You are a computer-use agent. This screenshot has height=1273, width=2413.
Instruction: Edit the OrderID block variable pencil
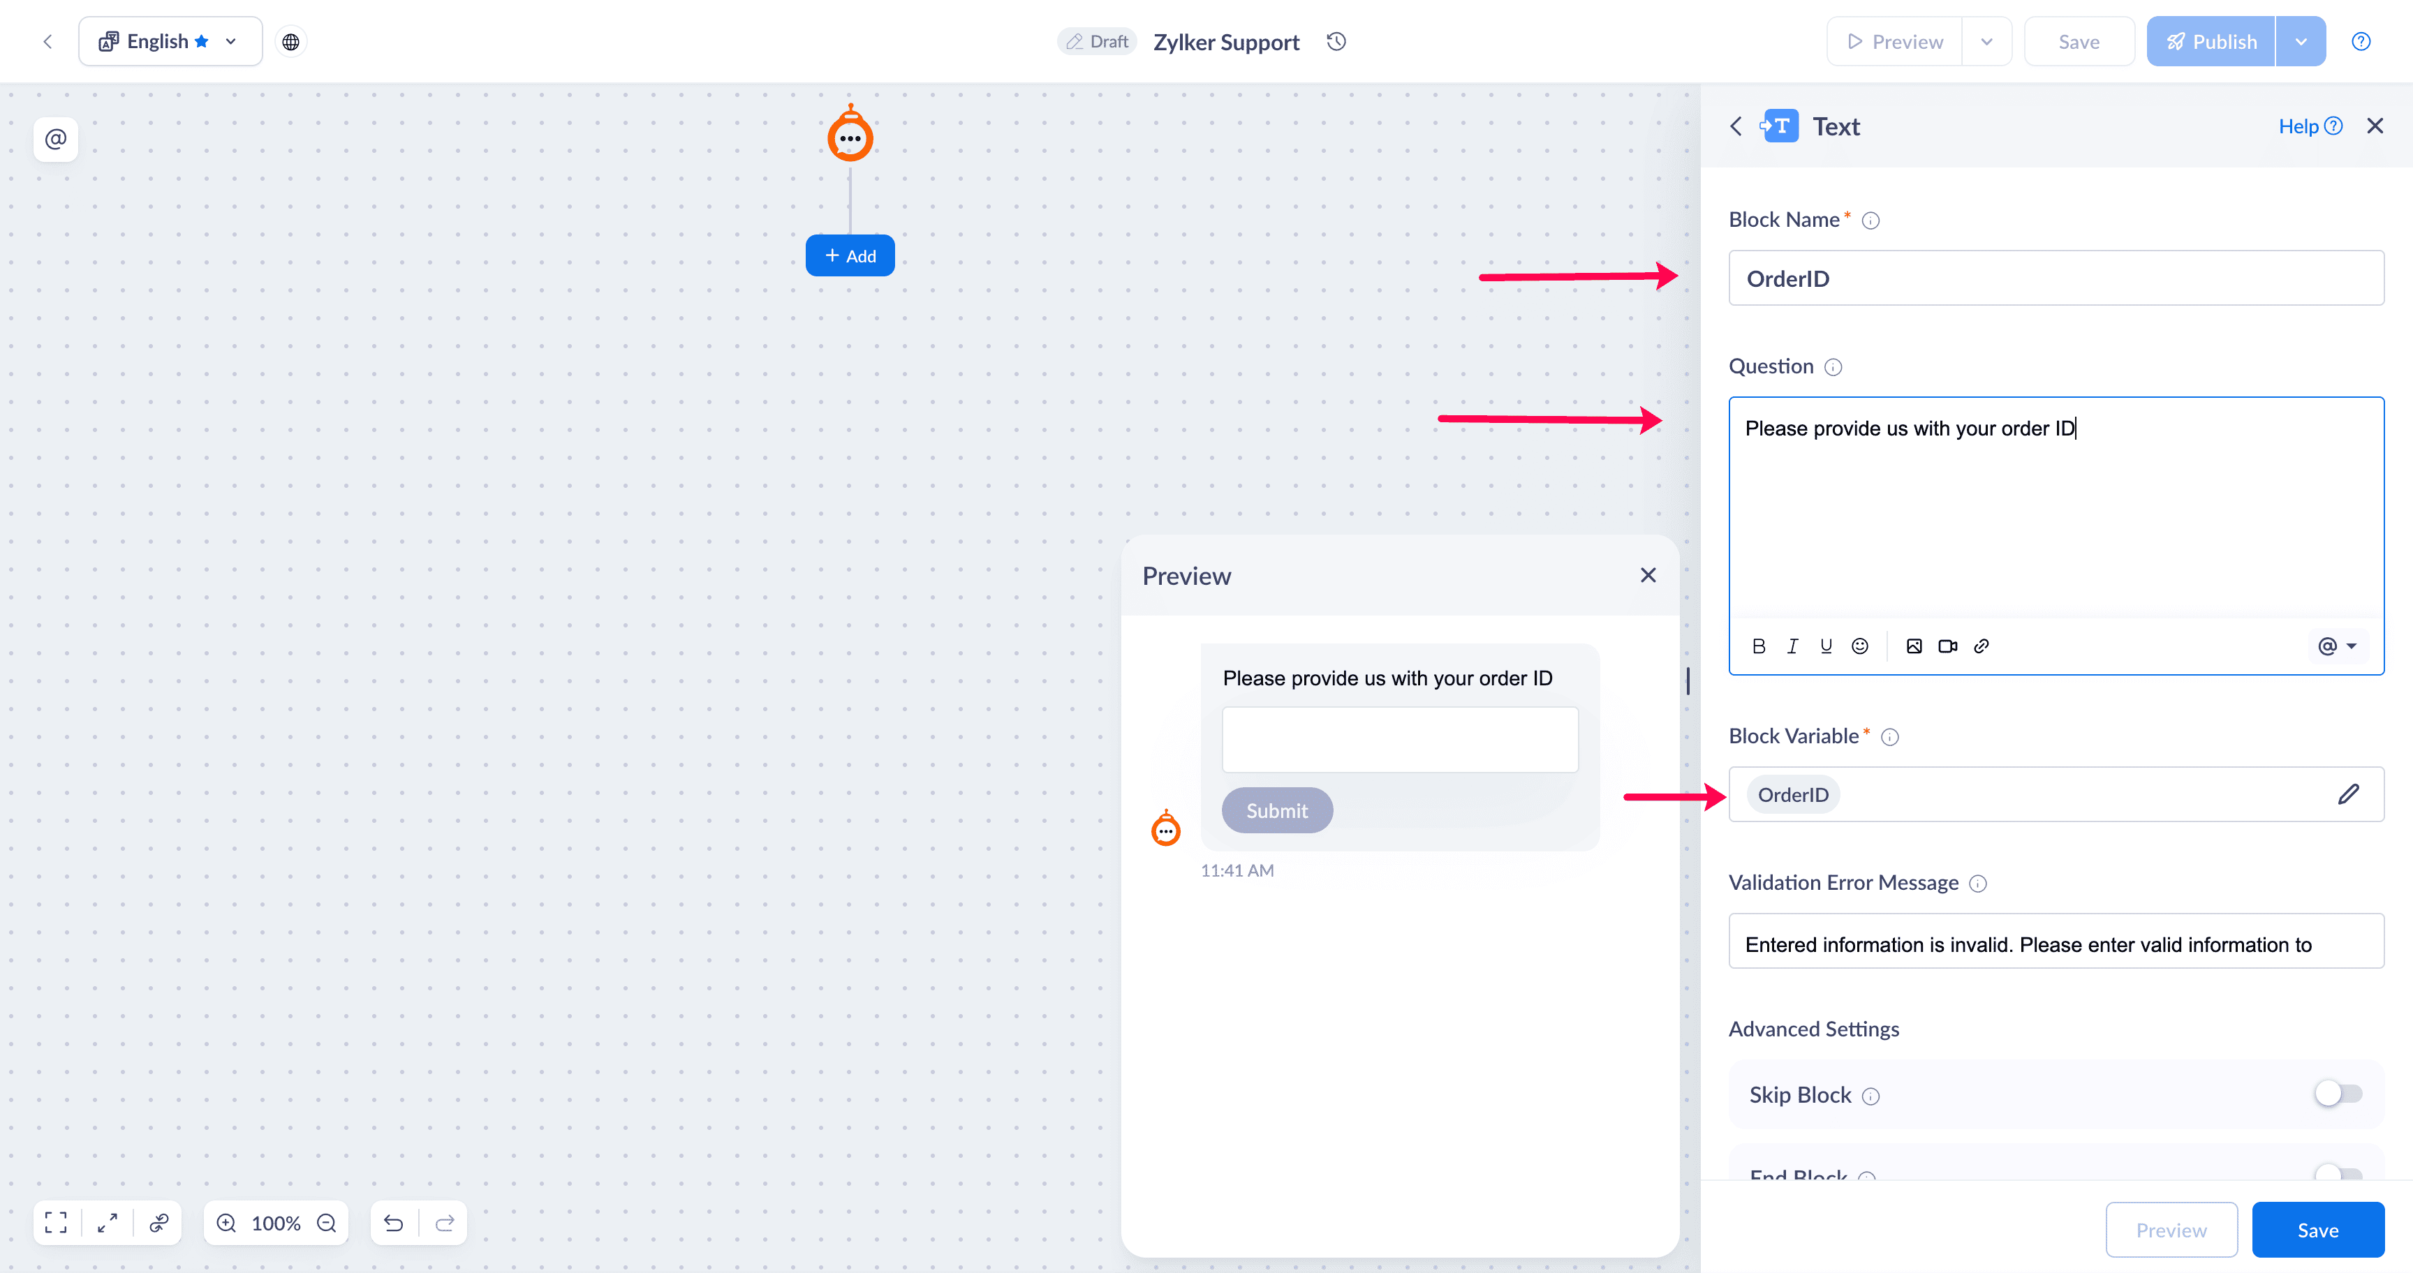pos(2347,795)
